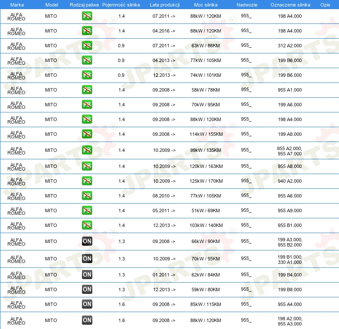Screen dimensions: 339x329
Task: Click engine code 940 A2.000
Action: [x=290, y=181]
